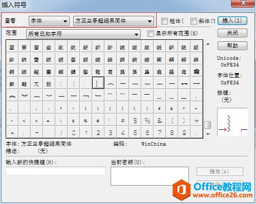Select the 龍 character cell
The height and width of the screenshot is (204, 256).
[x=98, y=72]
